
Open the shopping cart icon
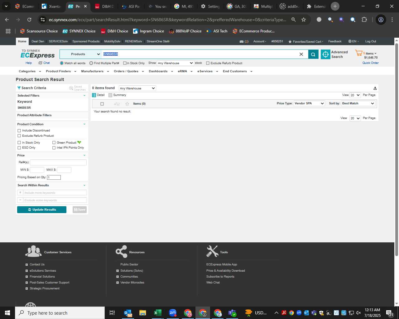358,53
